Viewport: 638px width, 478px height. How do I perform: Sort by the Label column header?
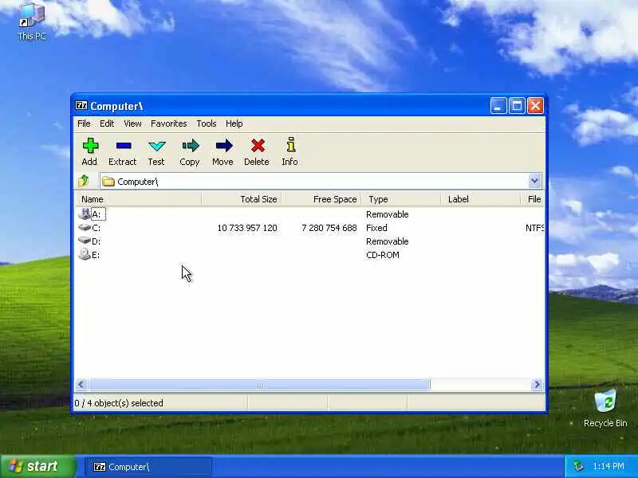click(481, 199)
